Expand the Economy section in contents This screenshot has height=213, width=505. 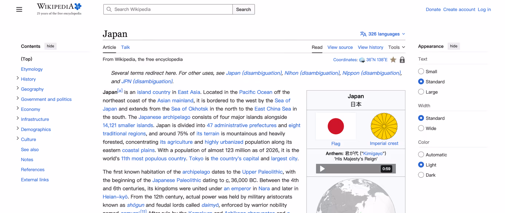click(18, 108)
